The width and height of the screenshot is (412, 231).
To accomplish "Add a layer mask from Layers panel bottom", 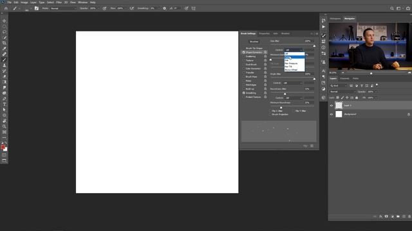I will 386,217.
